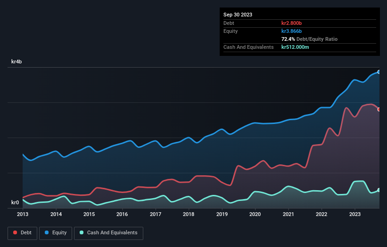Viewport: 387px width, 247px height.
Task: Click the 2018 x-axis label
Action: [189, 214]
